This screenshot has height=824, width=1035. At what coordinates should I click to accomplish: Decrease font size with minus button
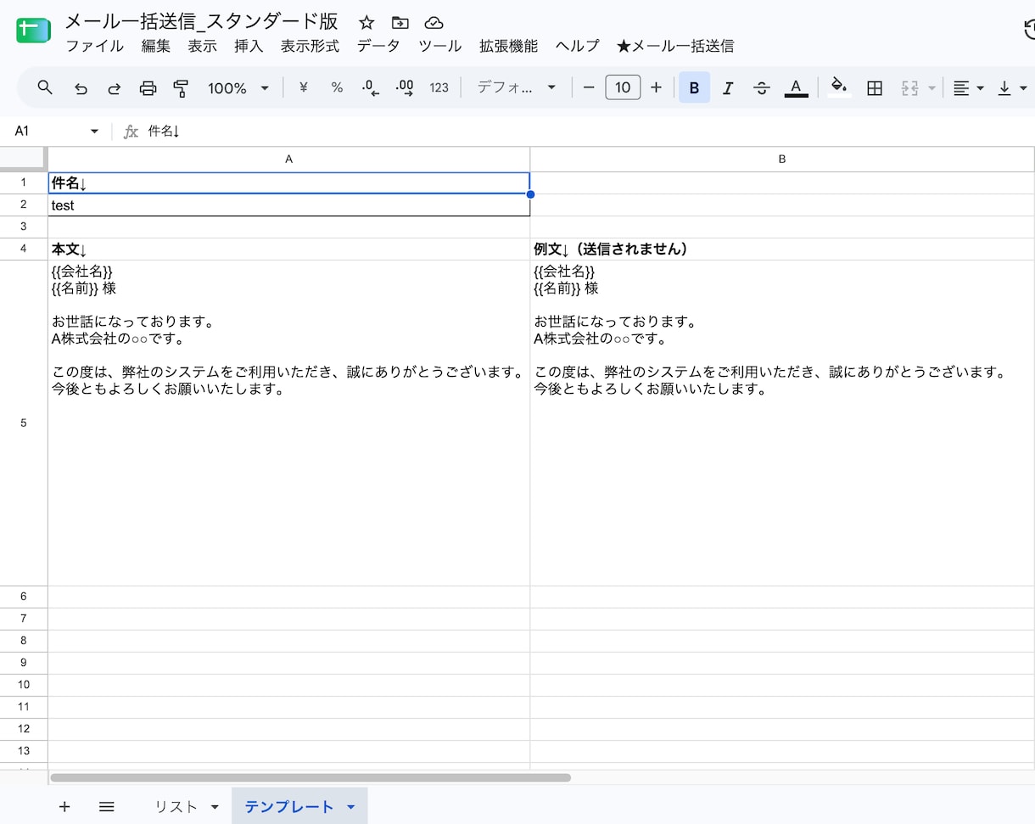pos(589,87)
